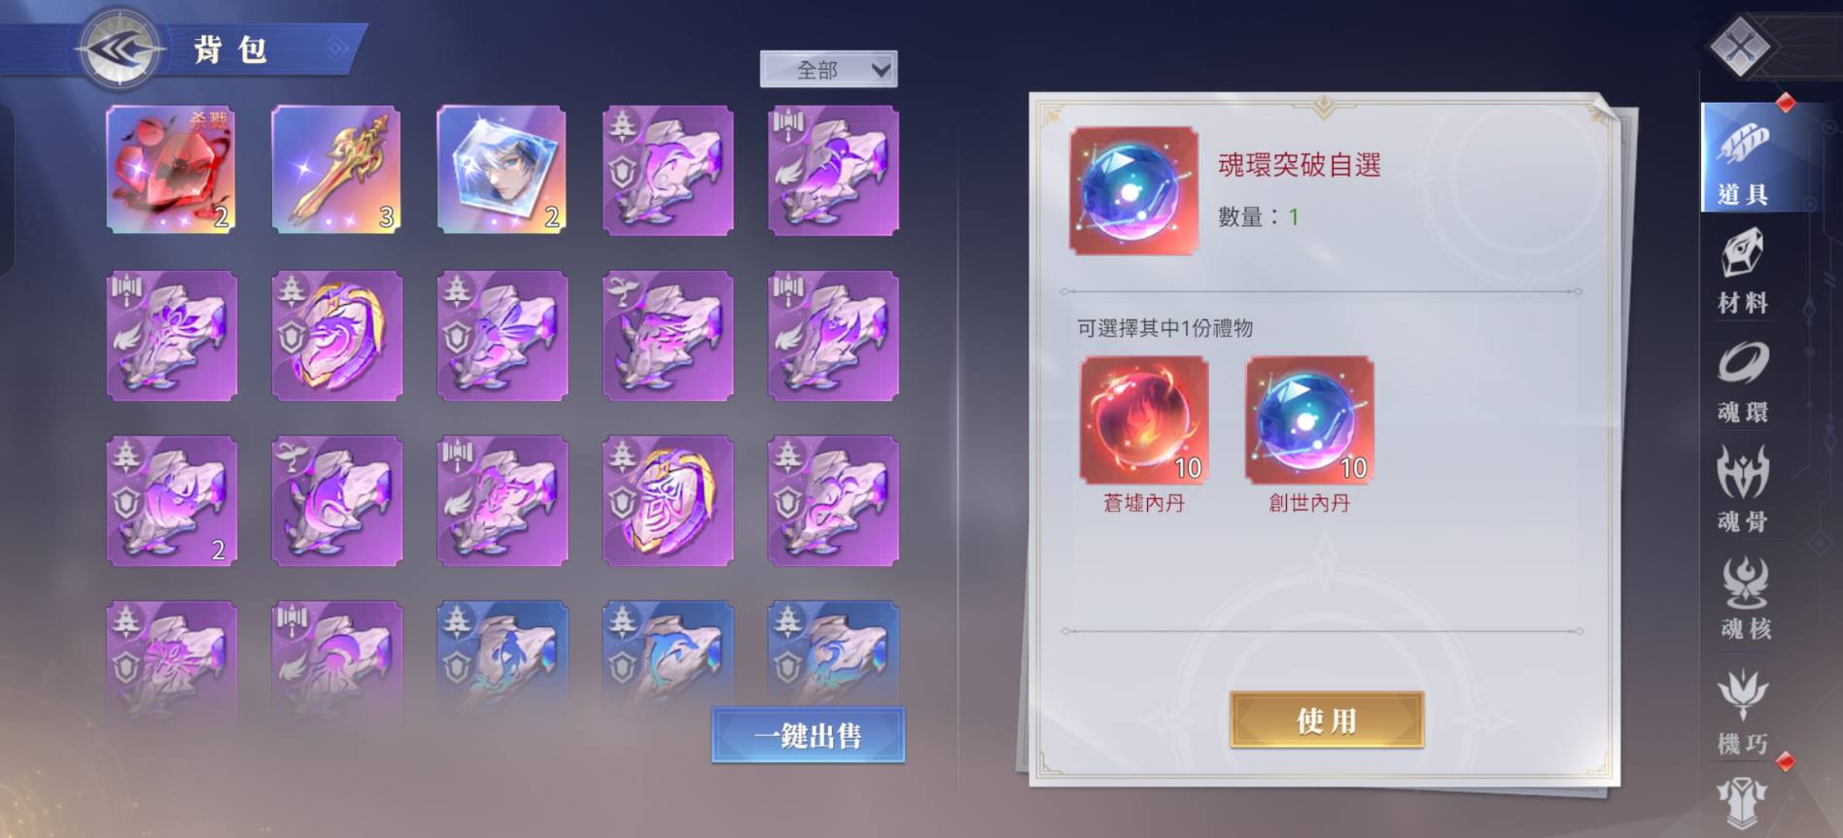1843x838 pixels.
Task: Open the 全部 filter dropdown
Action: [x=828, y=70]
